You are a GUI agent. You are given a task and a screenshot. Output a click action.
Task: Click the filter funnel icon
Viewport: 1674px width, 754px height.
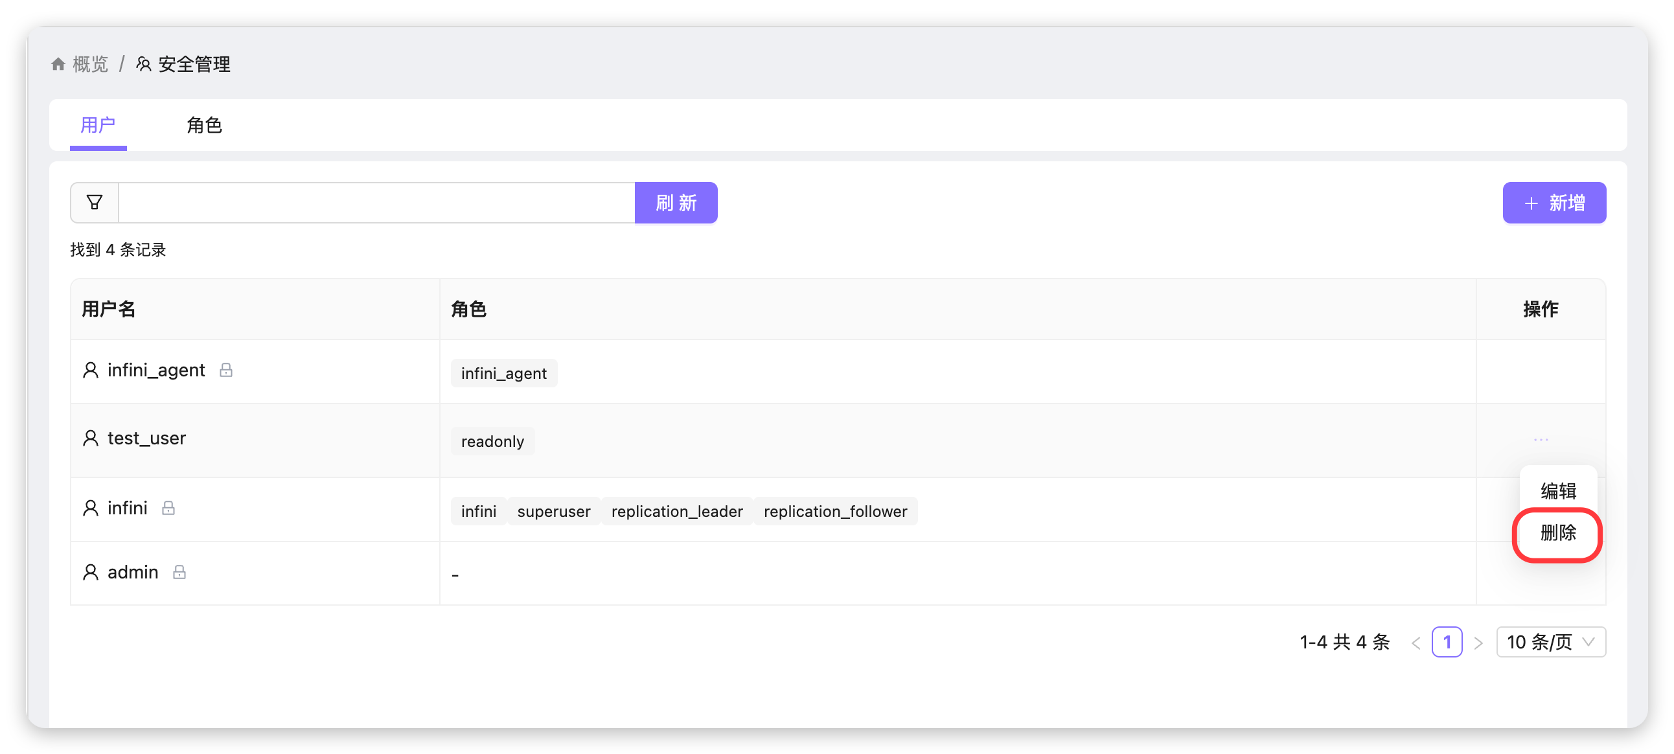94,203
